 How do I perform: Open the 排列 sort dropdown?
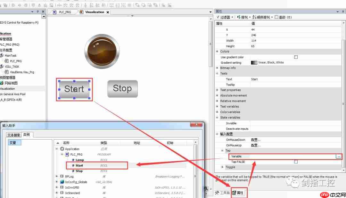click(x=250, y=17)
